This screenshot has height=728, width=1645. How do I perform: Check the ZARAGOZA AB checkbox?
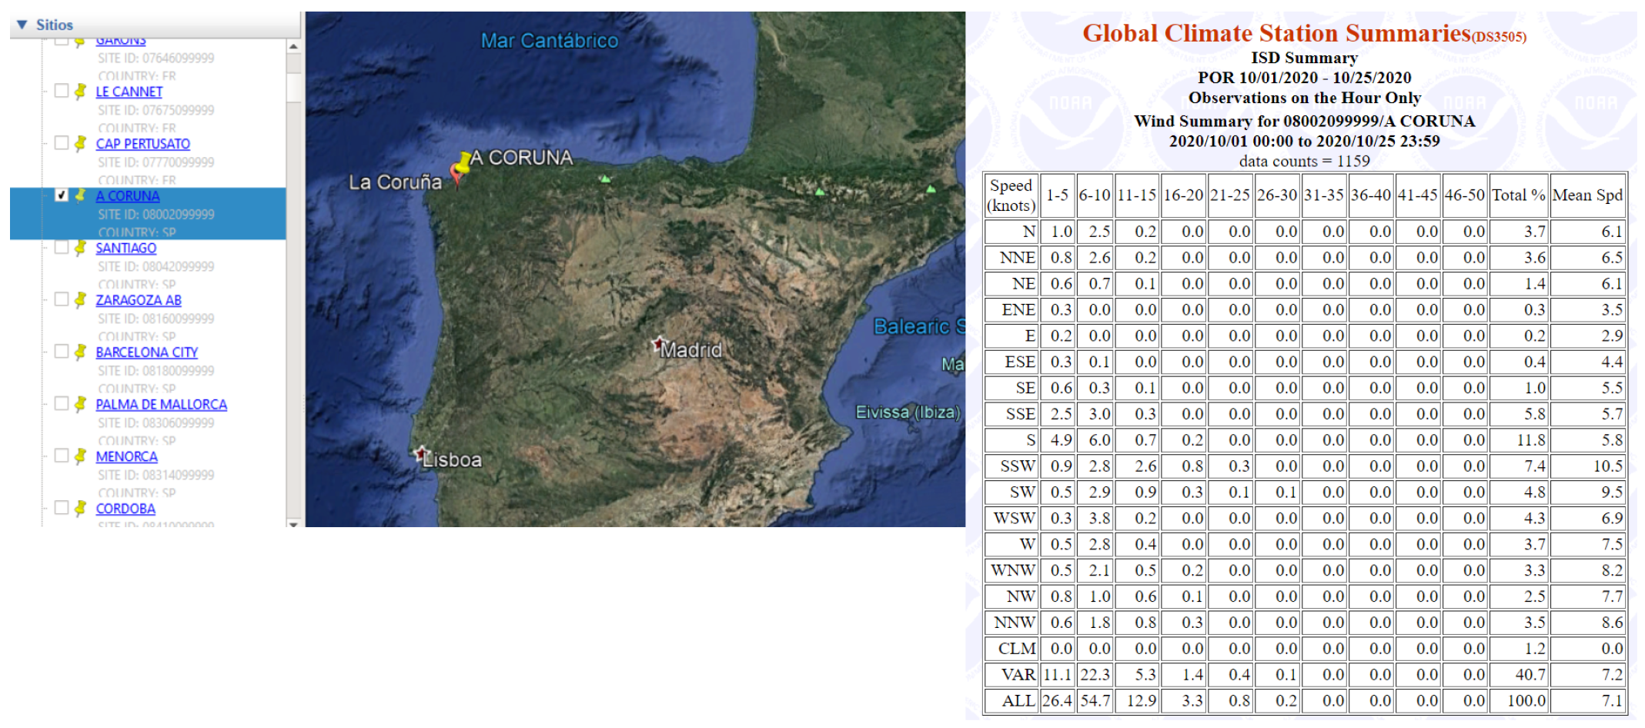point(62,299)
